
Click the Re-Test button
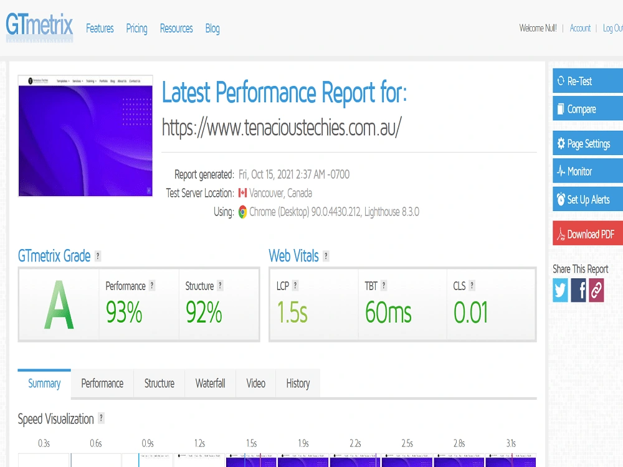587,81
